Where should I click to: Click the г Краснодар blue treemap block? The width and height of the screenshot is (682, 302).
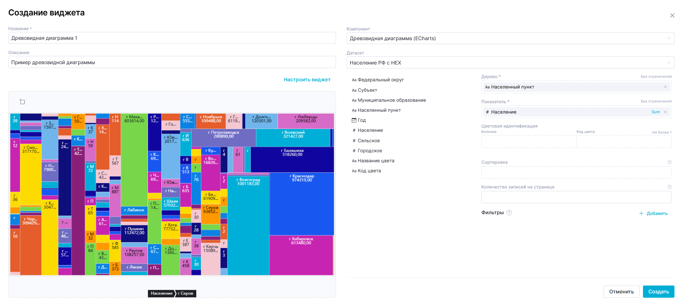click(x=302, y=204)
